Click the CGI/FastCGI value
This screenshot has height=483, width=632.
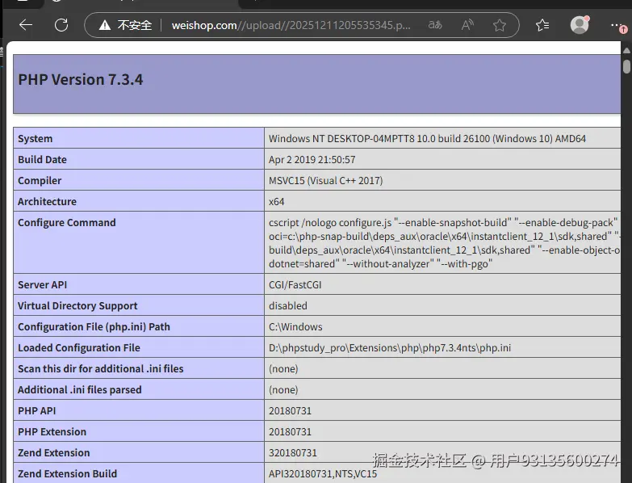[295, 284]
